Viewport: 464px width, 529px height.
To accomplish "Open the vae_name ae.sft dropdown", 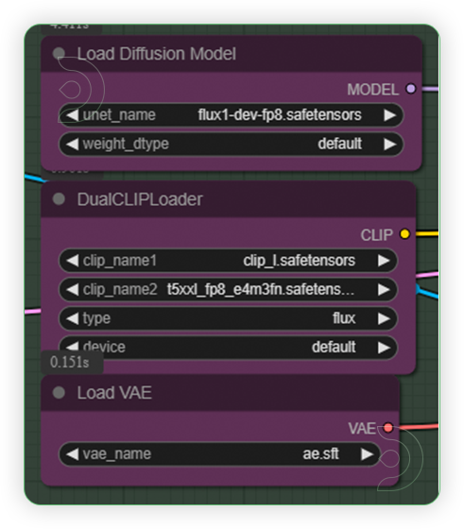I will [219, 454].
